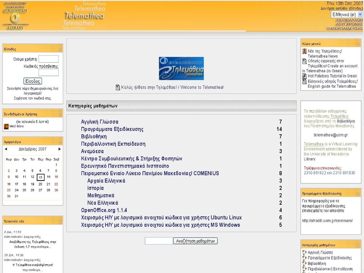Open the MS Windows open source category

(x=160, y=225)
